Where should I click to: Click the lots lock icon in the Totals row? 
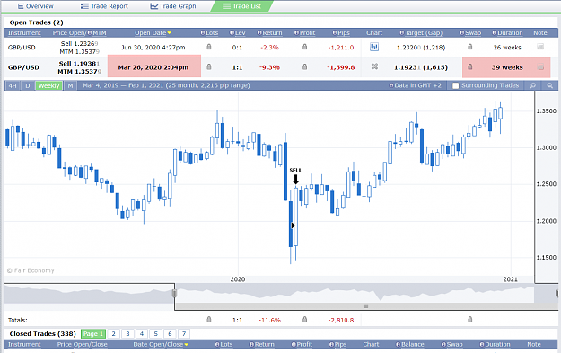coord(209,320)
